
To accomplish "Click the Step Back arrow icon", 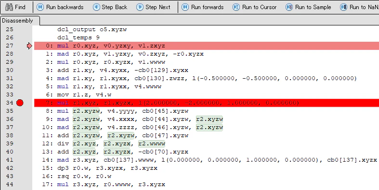I will pos(96,7).
